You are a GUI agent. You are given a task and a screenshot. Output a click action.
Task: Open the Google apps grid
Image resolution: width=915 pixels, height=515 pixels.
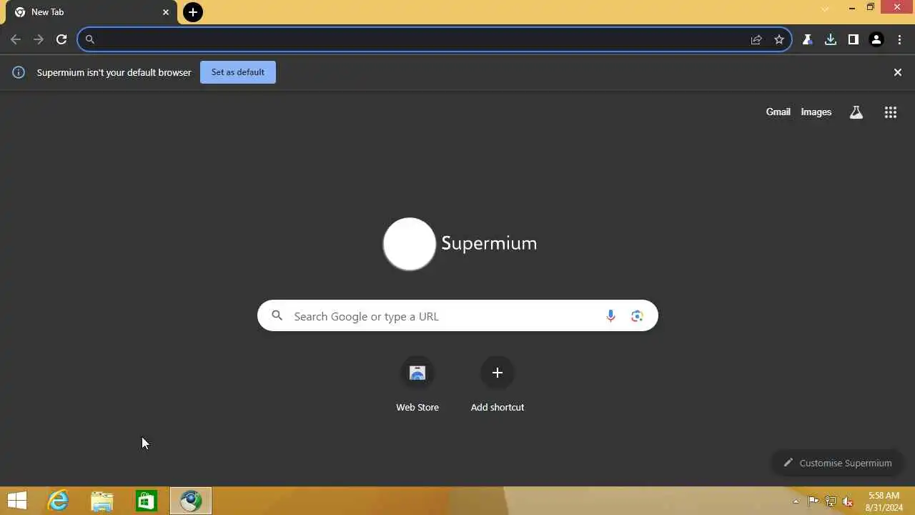point(891,112)
